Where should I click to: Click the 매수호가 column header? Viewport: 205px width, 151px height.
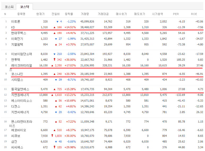121,14
